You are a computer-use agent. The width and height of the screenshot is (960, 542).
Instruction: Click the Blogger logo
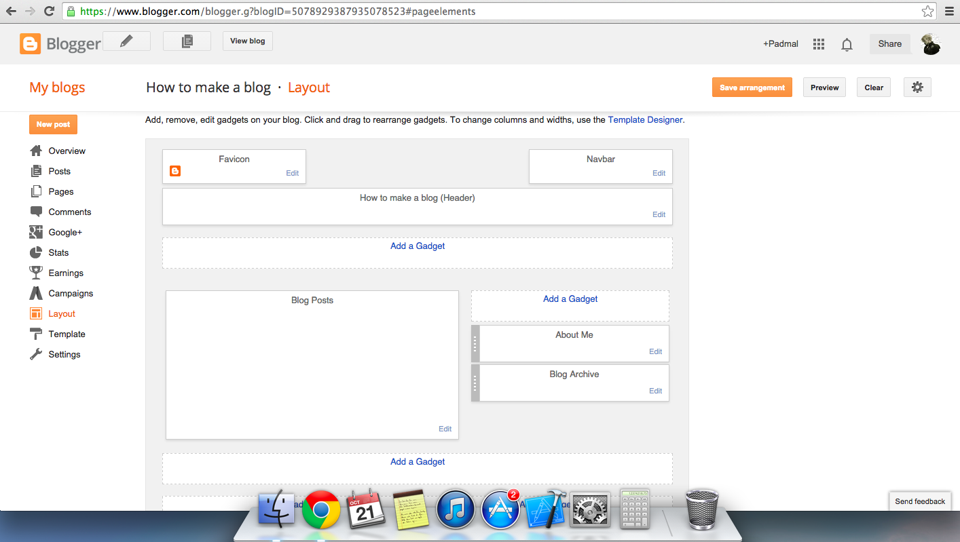pyautogui.click(x=60, y=44)
